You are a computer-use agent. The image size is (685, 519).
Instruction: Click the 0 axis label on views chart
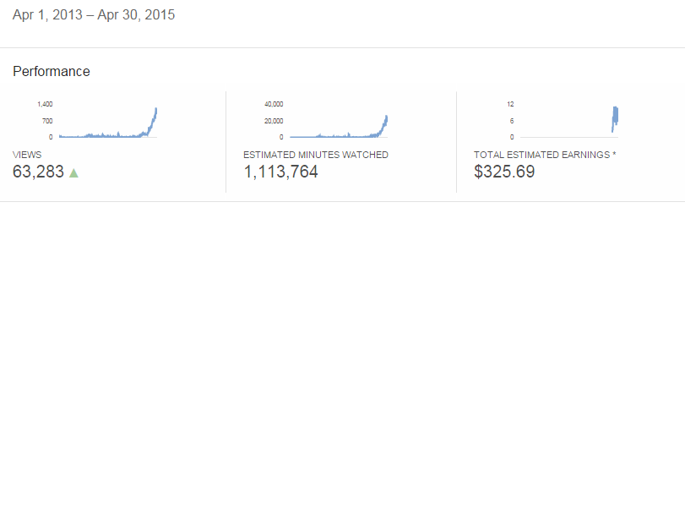point(51,137)
